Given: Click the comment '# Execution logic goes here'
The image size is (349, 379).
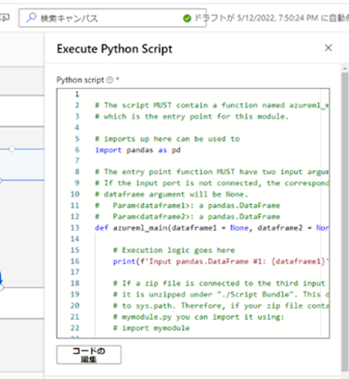Looking at the screenshot, I should 174,250.
